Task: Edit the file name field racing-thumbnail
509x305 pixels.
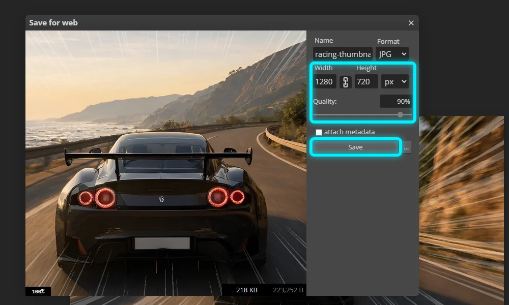Action: [343, 54]
